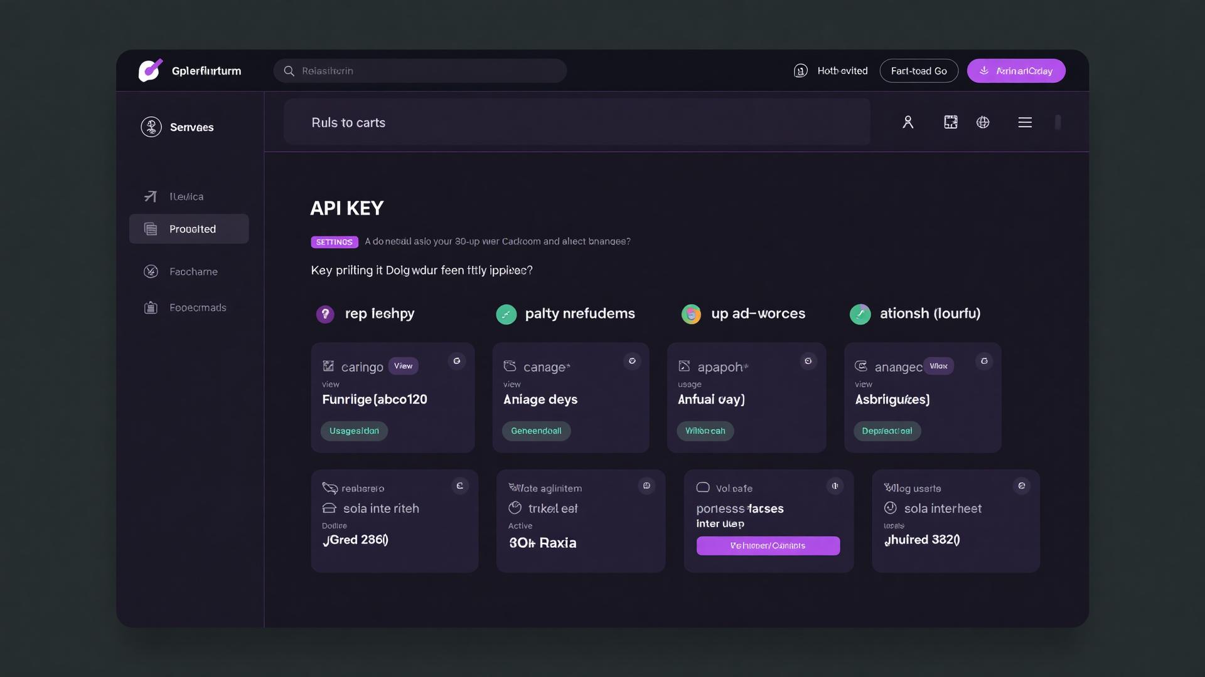Toggle the Depreadoal badge on the anangec card
The image size is (1205, 677).
(887, 431)
